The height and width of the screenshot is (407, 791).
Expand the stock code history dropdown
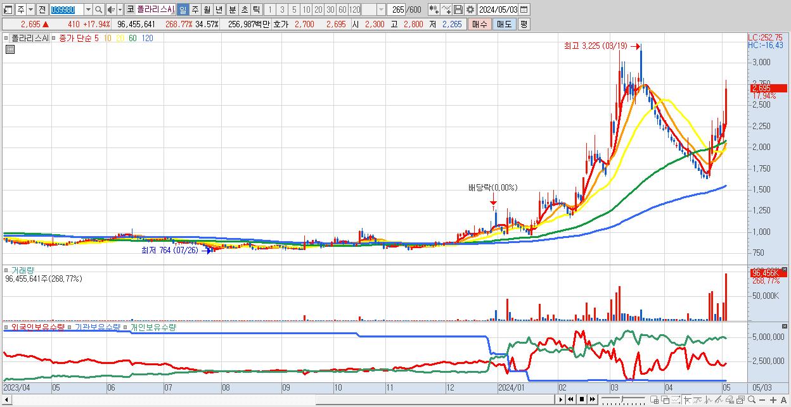pos(88,9)
